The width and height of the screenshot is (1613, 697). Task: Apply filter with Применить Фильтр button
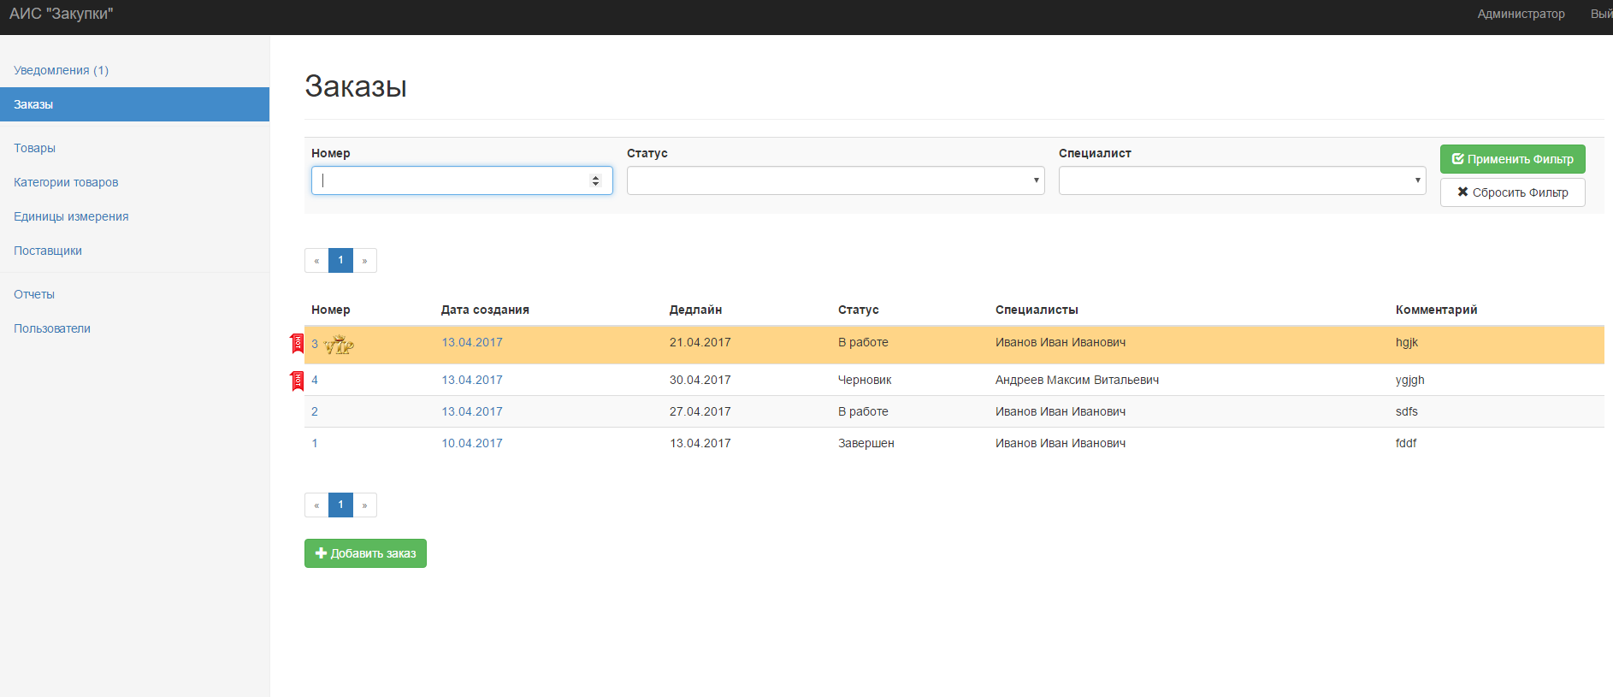pyautogui.click(x=1512, y=159)
